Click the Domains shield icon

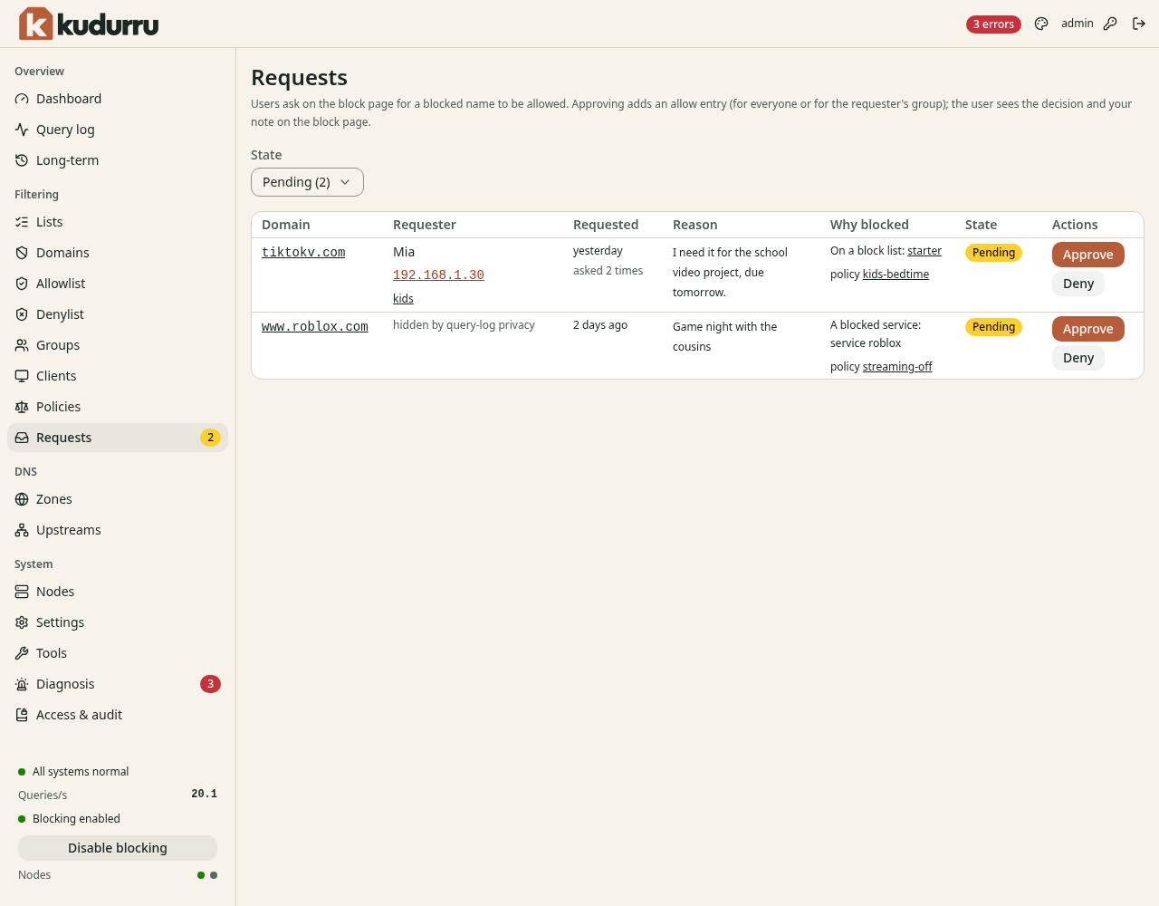[22, 253]
